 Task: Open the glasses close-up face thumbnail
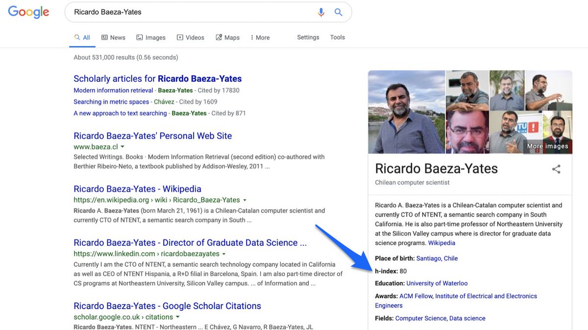pos(467,132)
